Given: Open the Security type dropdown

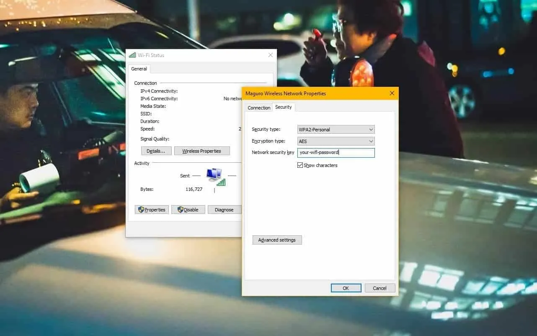Looking at the screenshot, I should (x=371, y=129).
